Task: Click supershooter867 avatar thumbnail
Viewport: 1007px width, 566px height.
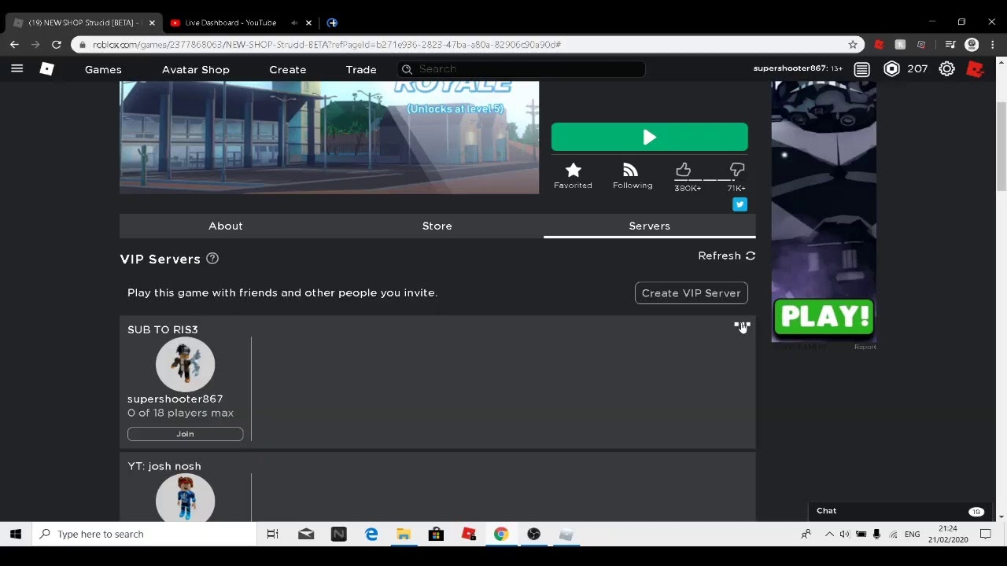Action: coord(185,364)
